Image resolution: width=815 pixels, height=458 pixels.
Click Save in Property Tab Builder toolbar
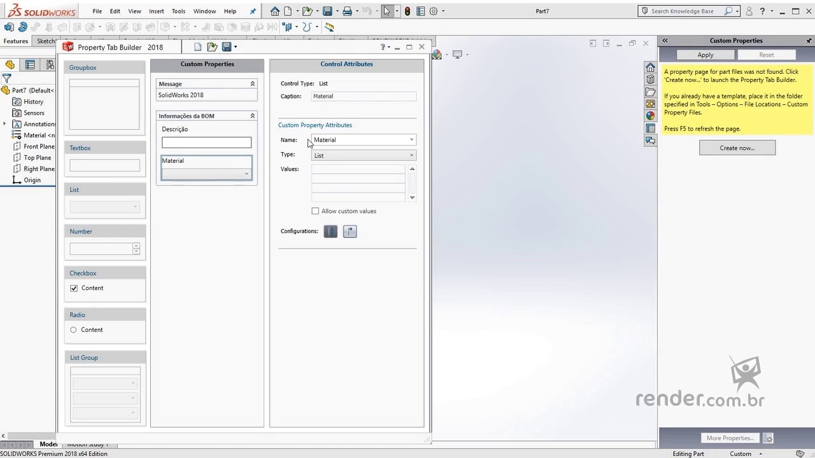pyautogui.click(x=226, y=47)
